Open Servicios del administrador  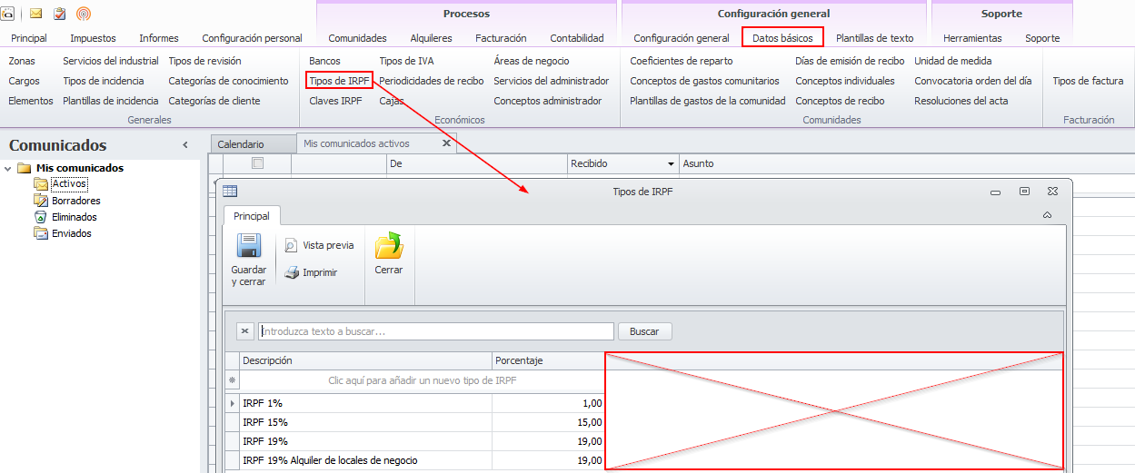551,81
